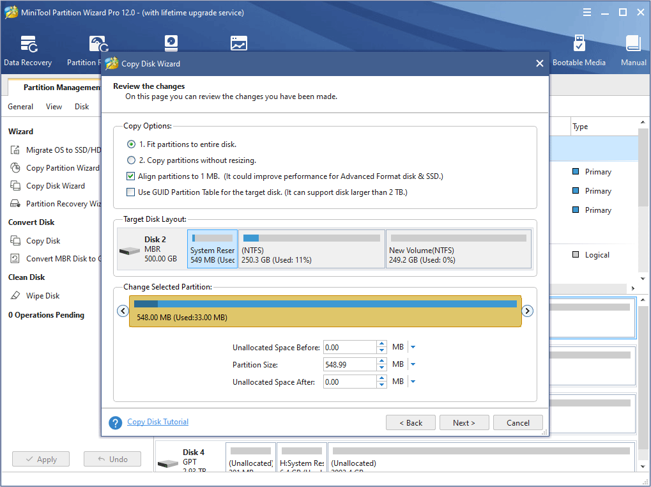Select New Volume 249.2 GB partition block

click(459, 249)
